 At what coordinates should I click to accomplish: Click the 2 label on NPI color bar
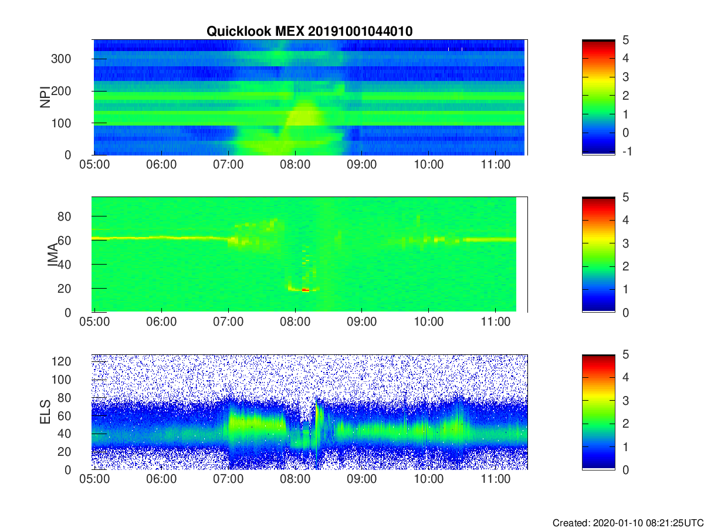625,95
